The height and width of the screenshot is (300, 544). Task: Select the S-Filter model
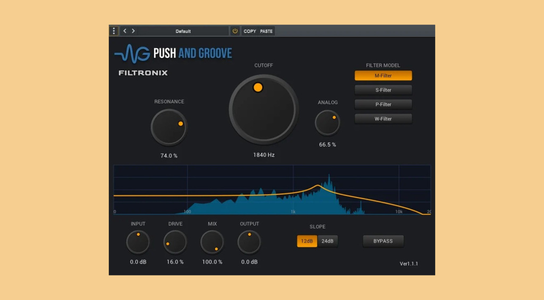click(x=383, y=90)
